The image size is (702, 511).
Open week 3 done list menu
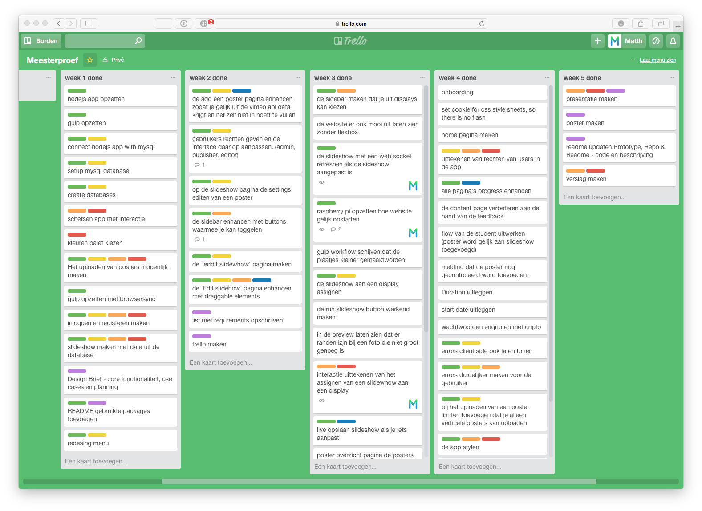[x=422, y=78]
